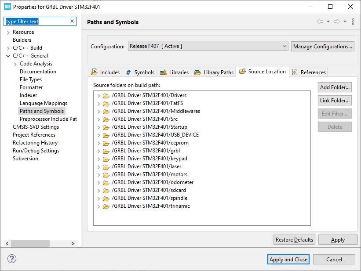Click the Src folder icon
Image resolution: width=361 pixels, height=271 pixels.
[x=106, y=119]
